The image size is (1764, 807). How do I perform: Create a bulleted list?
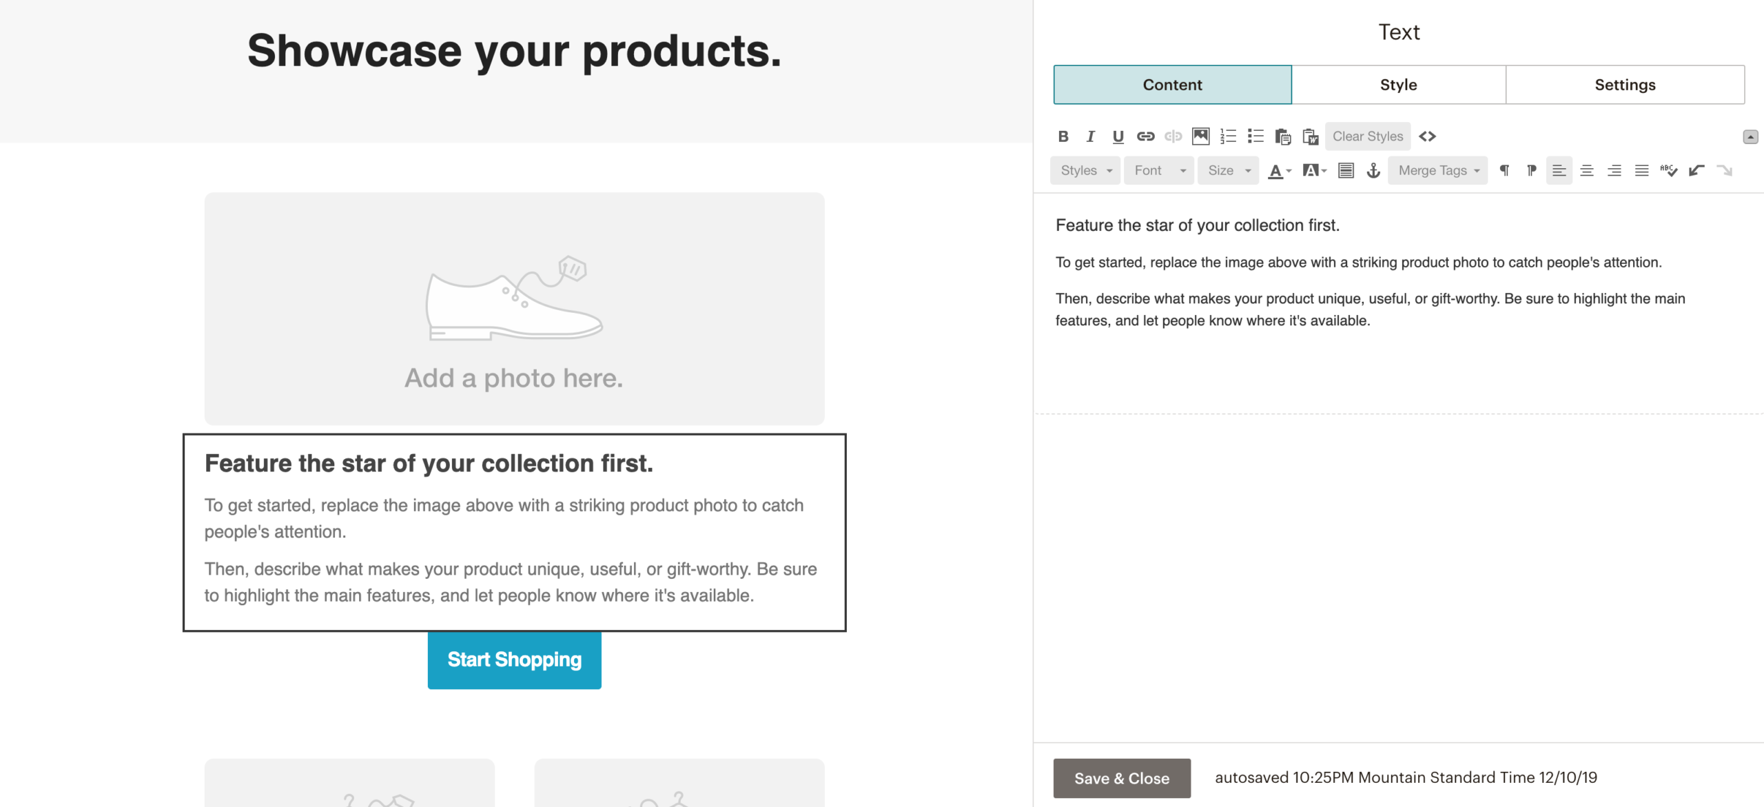(1255, 136)
